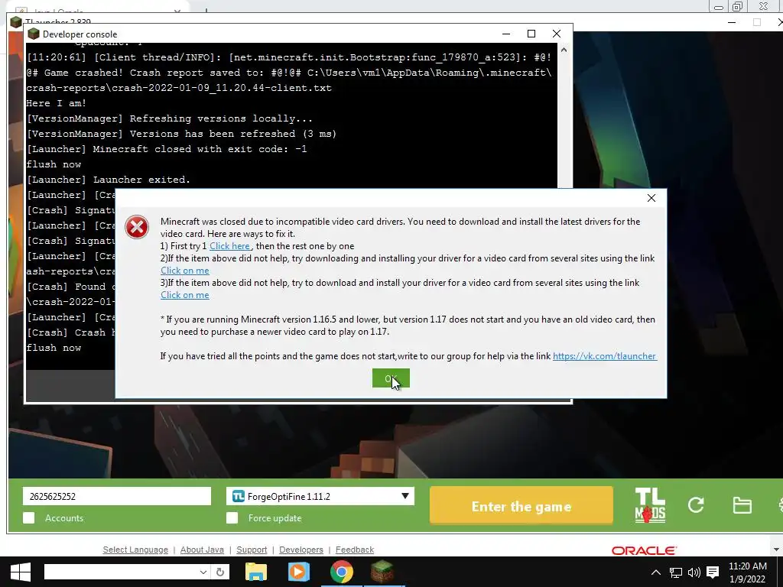Minimize the Developer console window
This screenshot has width=783, height=587.
[x=506, y=34]
